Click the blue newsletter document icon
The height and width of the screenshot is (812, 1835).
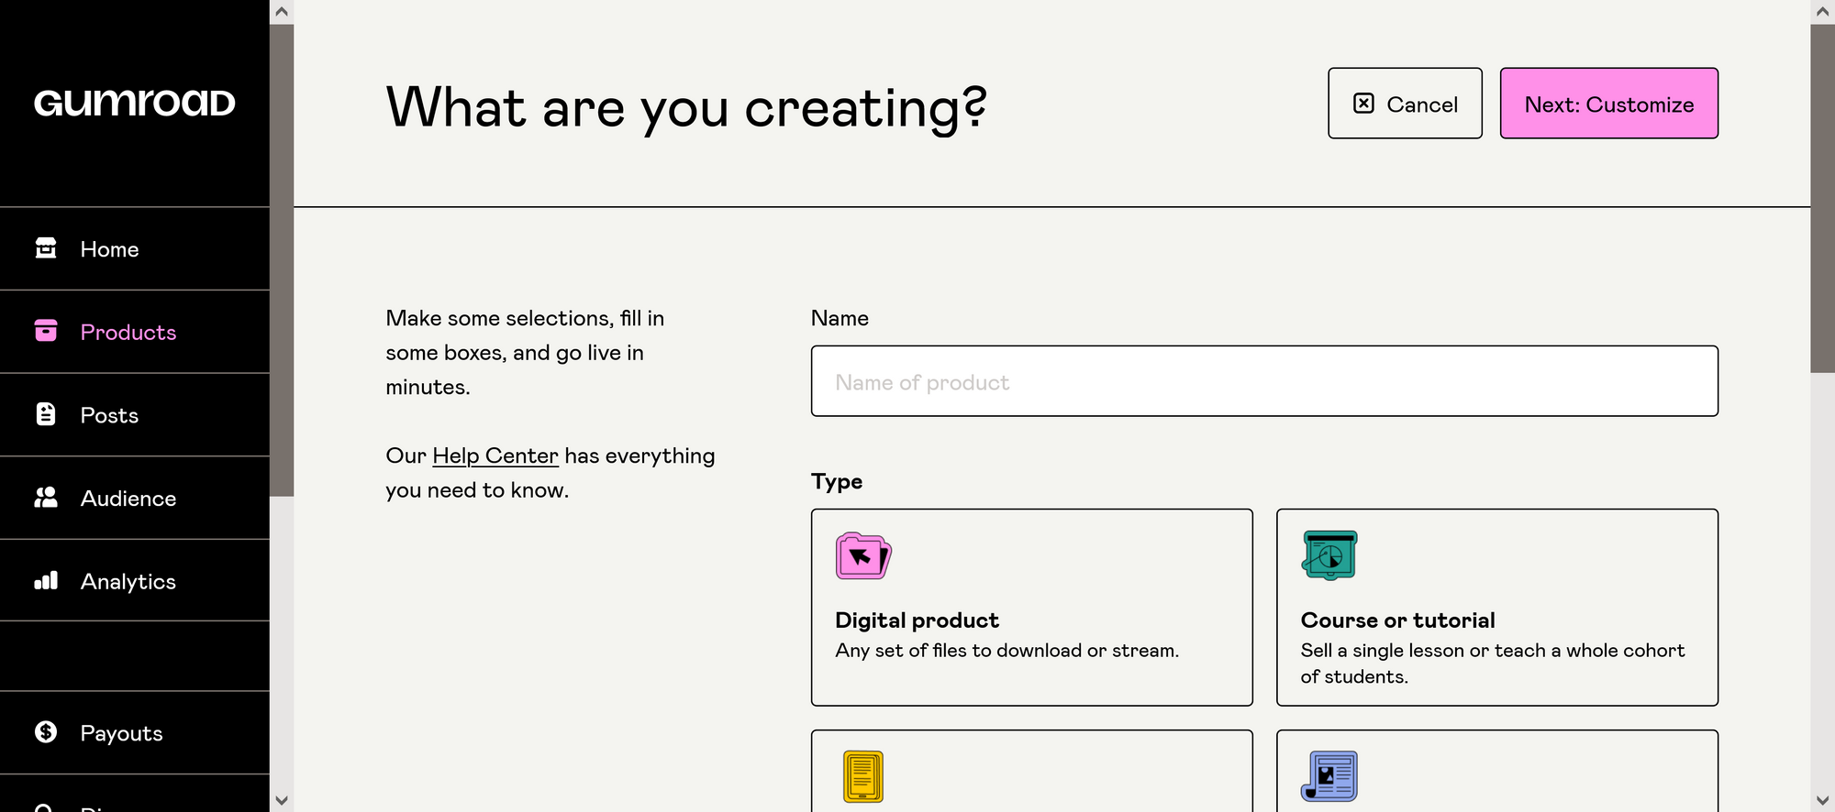point(1329,776)
